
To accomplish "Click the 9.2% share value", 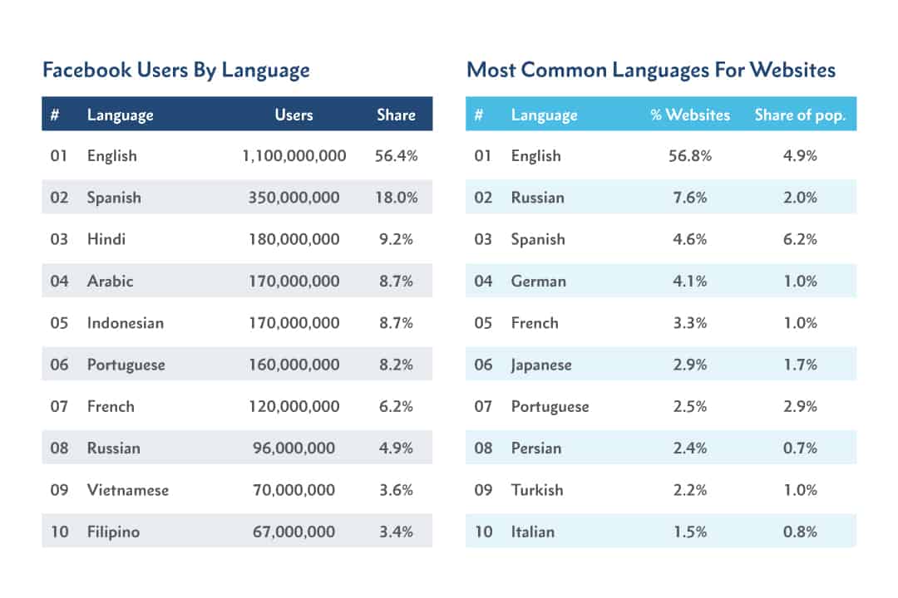I will 396,239.
